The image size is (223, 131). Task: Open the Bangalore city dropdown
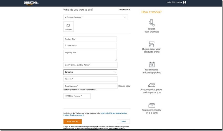tap(90, 72)
